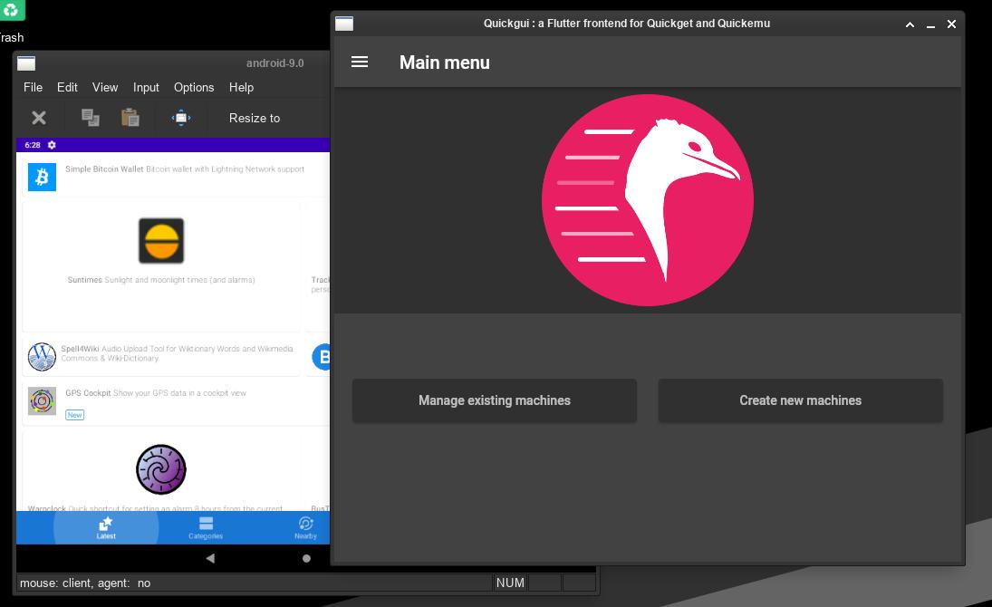Click Spell4Wiki description text

point(178,353)
